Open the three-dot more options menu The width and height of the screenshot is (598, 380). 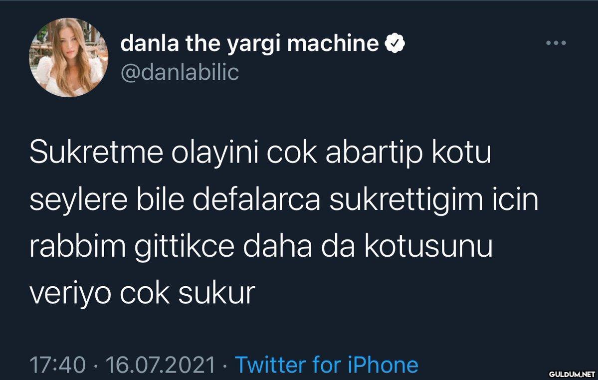tap(556, 43)
